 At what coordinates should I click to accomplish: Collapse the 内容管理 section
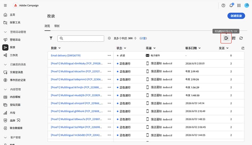pos(5,89)
